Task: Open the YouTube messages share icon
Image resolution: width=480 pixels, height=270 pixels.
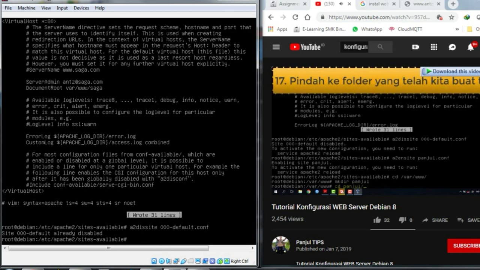Action: [x=452, y=47]
